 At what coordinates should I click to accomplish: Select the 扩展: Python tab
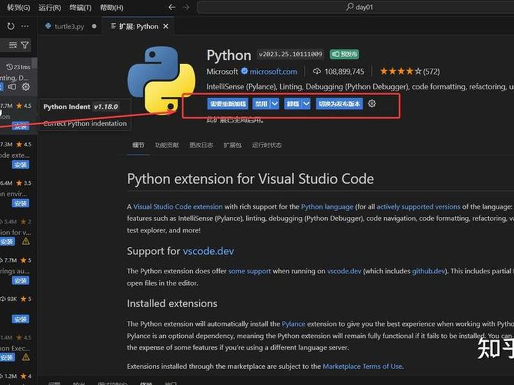pyautogui.click(x=139, y=26)
